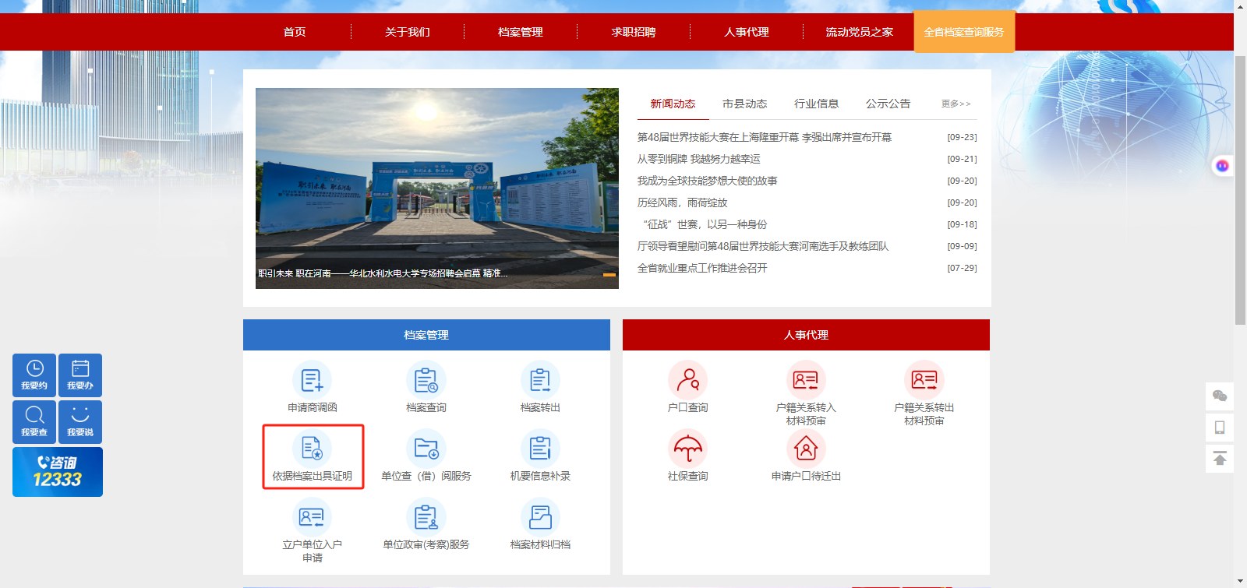Image resolution: width=1247 pixels, height=588 pixels.
Task: Open the 档案转出 icon
Action: tap(540, 381)
